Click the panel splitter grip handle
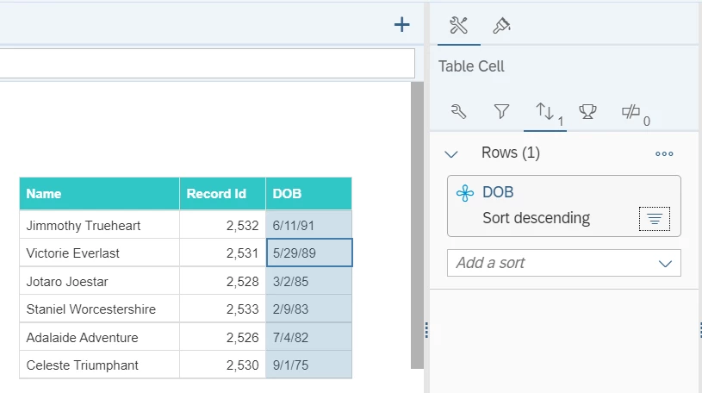 click(426, 330)
